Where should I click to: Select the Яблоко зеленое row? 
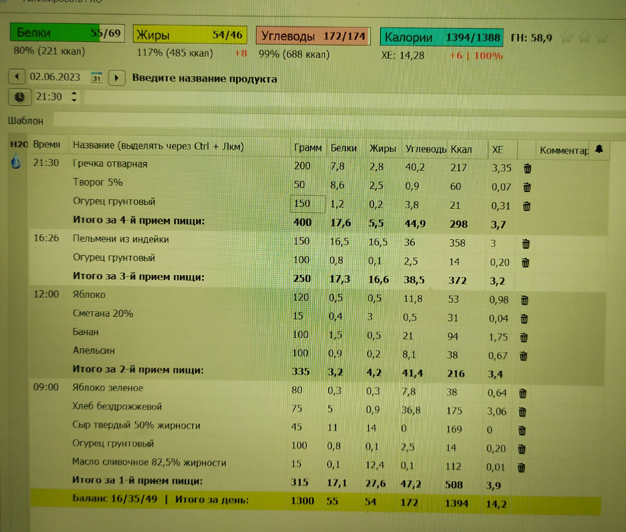click(x=108, y=388)
